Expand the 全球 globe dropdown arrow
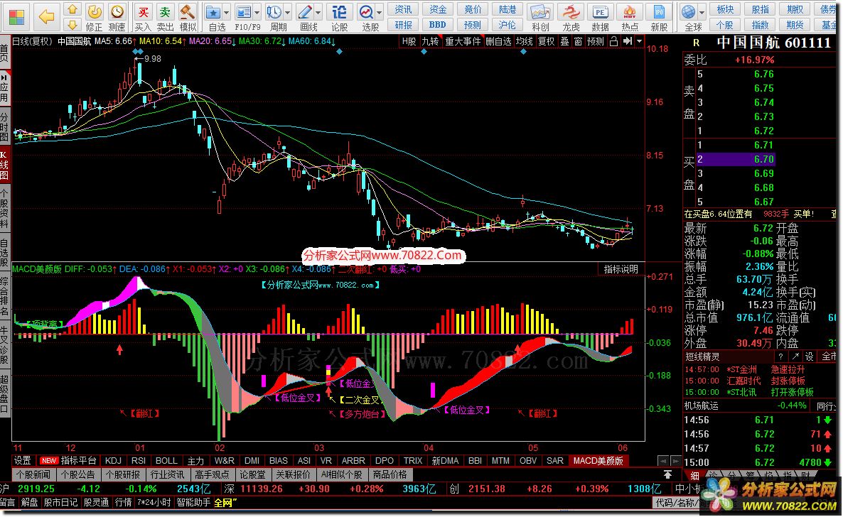 click(702, 12)
